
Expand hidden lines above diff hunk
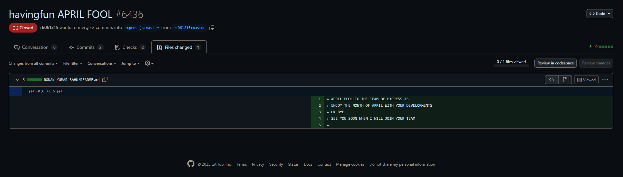coord(16,91)
